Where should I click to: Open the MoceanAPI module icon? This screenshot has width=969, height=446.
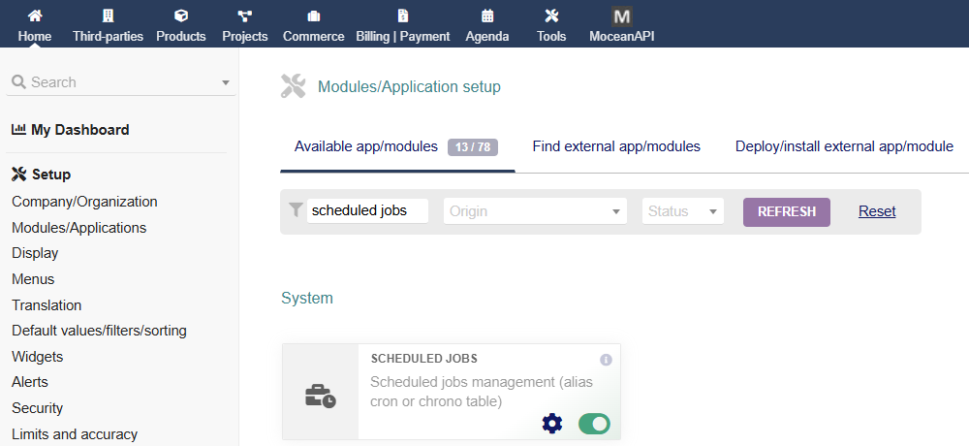click(x=622, y=16)
